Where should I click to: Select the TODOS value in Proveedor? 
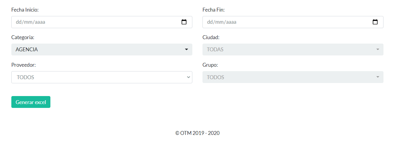click(x=25, y=77)
